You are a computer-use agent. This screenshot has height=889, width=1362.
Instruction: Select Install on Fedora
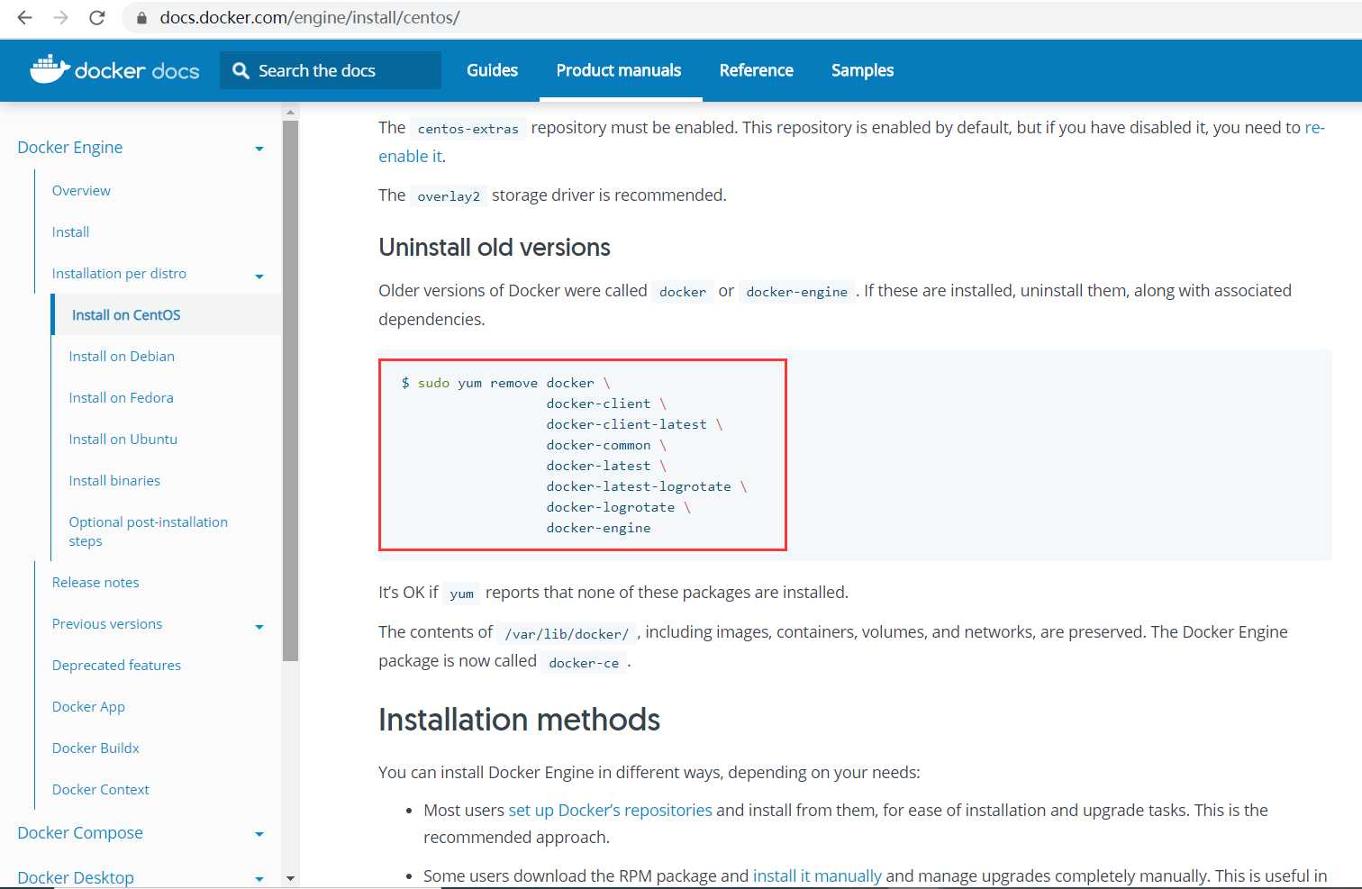point(121,397)
